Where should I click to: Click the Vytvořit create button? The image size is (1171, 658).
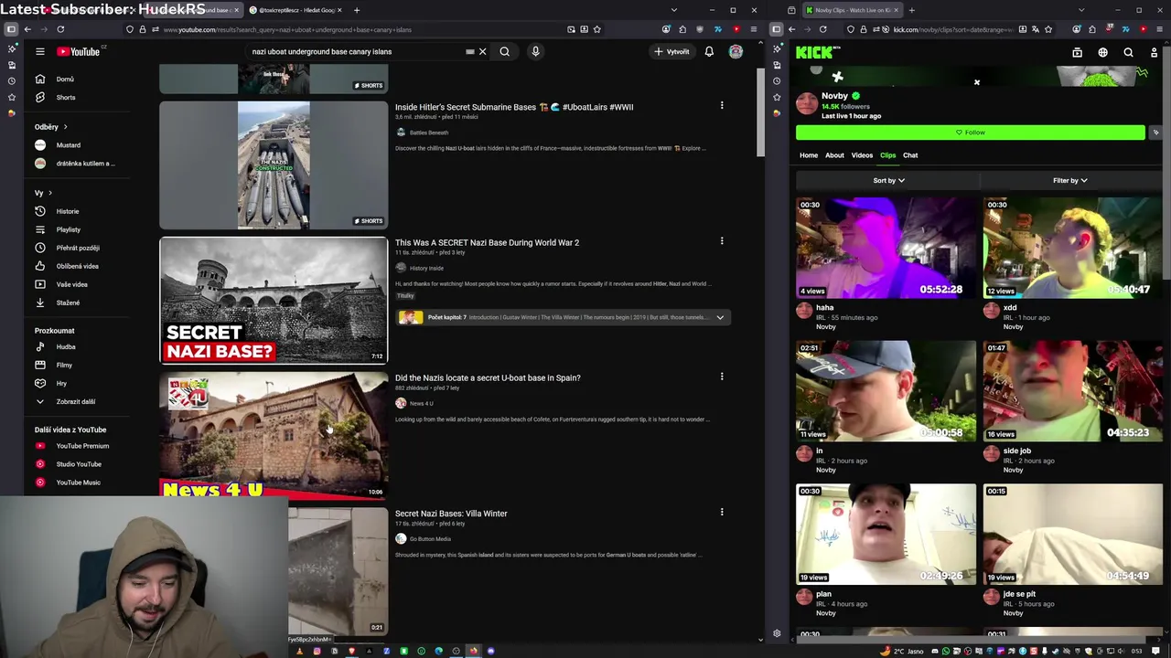672,51
